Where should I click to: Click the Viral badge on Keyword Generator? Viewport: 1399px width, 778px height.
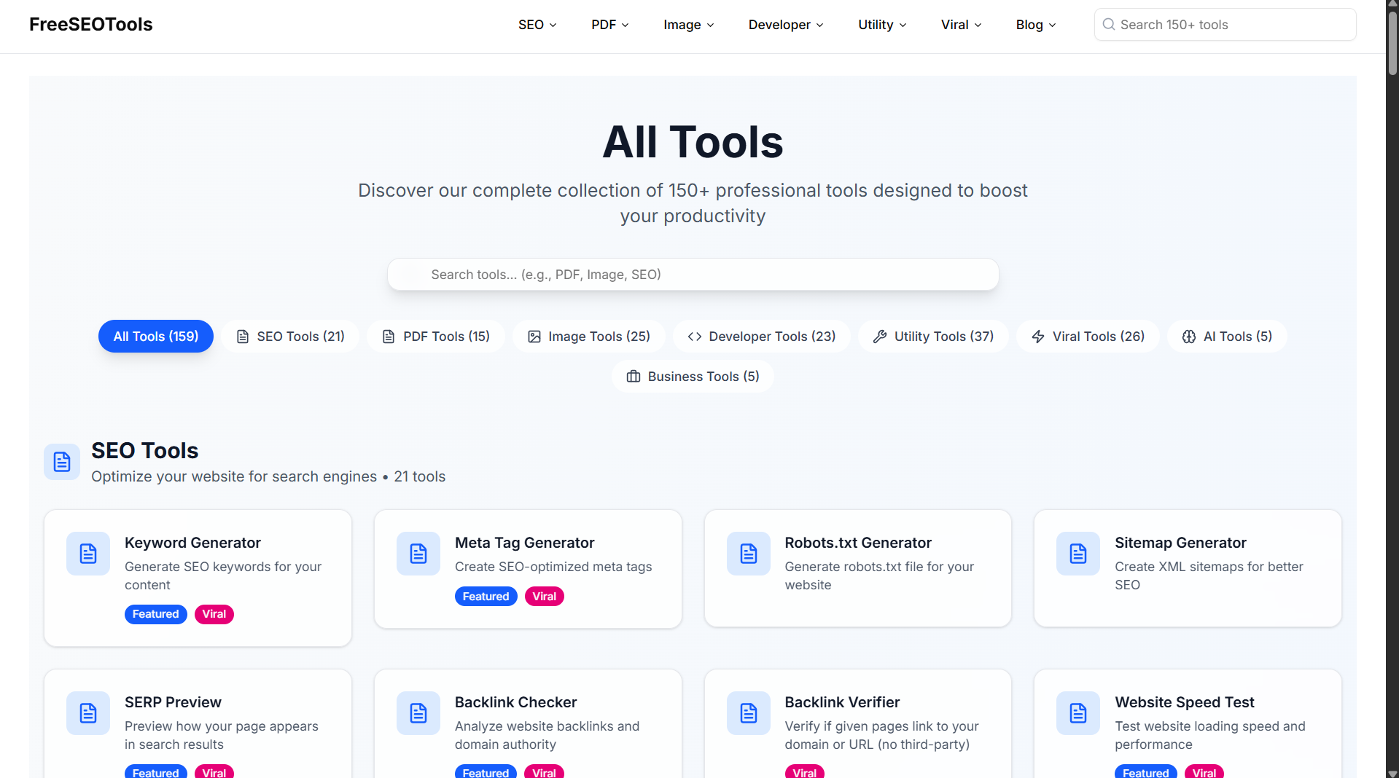(214, 614)
